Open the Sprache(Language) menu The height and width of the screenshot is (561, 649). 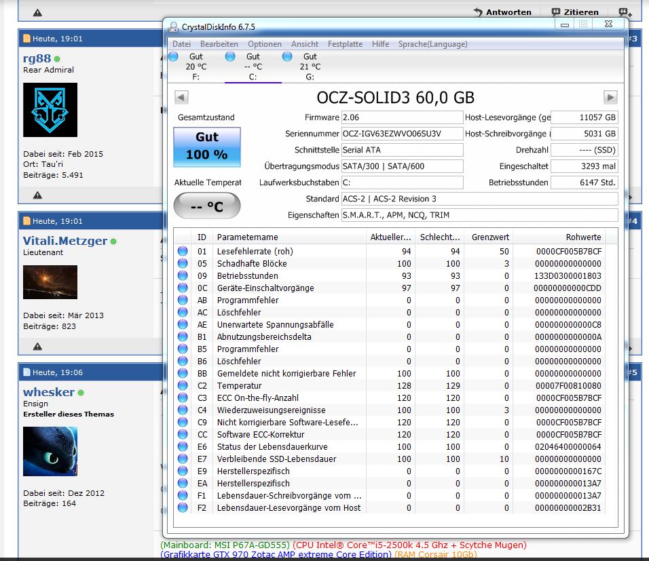point(432,44)
